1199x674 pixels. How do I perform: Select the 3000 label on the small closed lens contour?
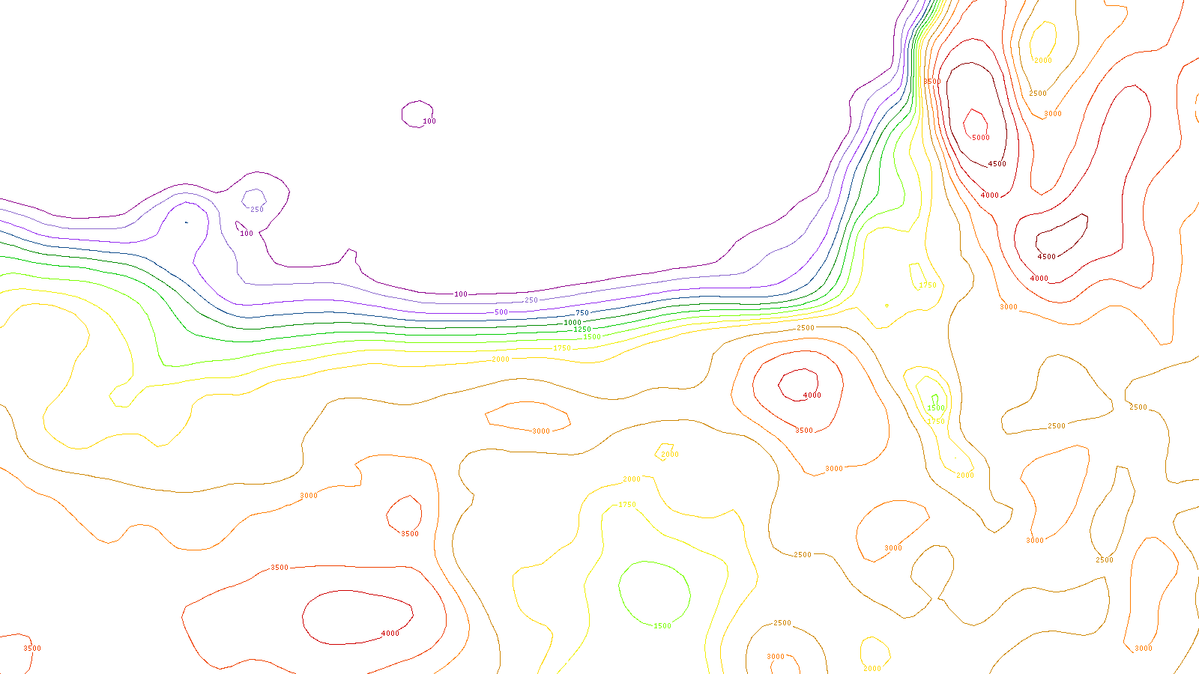tap(540, 431)
